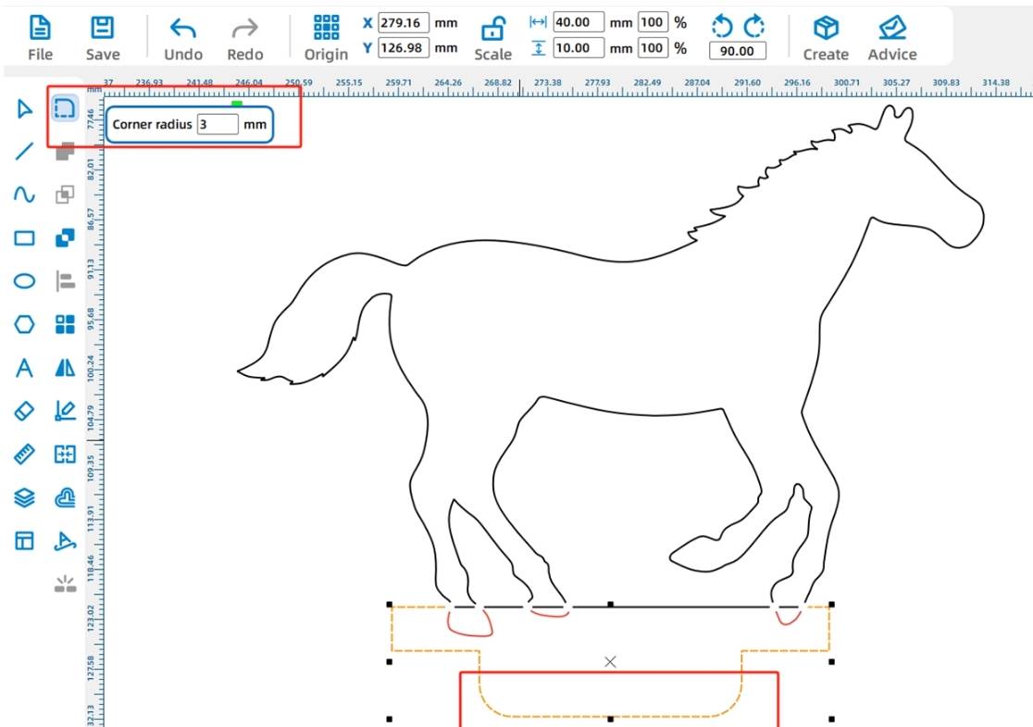
Task: Click the mirror flip icon
Action: pyautogui.click(x=65, y=368)
